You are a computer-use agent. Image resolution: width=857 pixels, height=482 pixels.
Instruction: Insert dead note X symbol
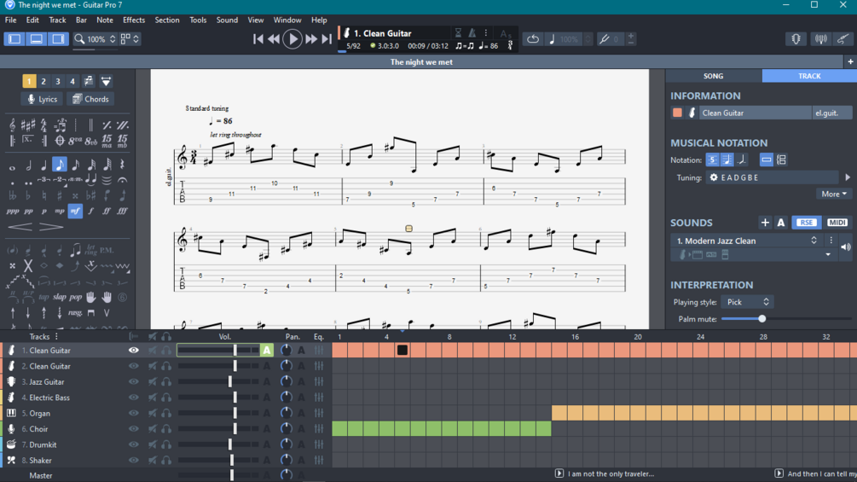[28, 266]
